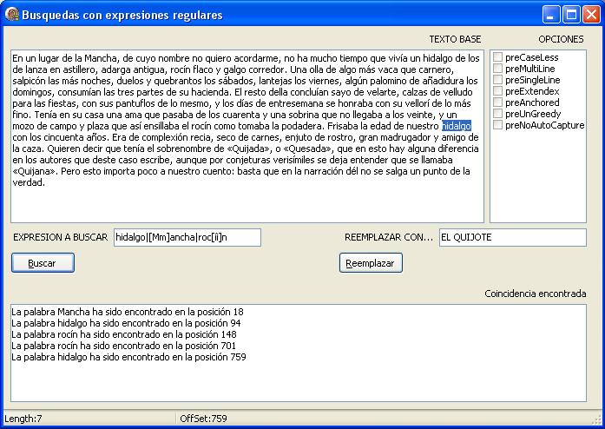Viewport: 605px width, 429px height.
Task: Check the preNoAutoCapture option
Action: pyautogui.click(x=498, y=125)
